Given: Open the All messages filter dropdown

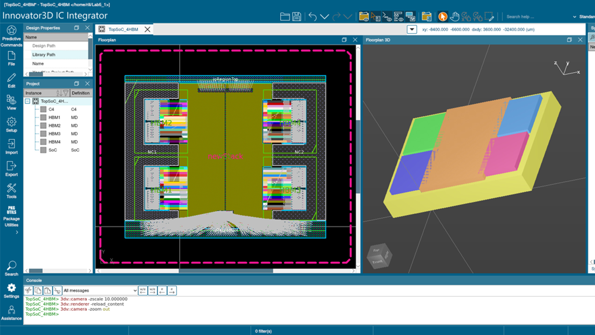Looking at the screenshot, I should pos(100,290).
